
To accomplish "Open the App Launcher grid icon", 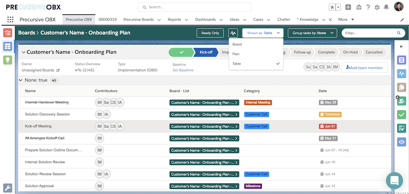I will click(10, 19).
